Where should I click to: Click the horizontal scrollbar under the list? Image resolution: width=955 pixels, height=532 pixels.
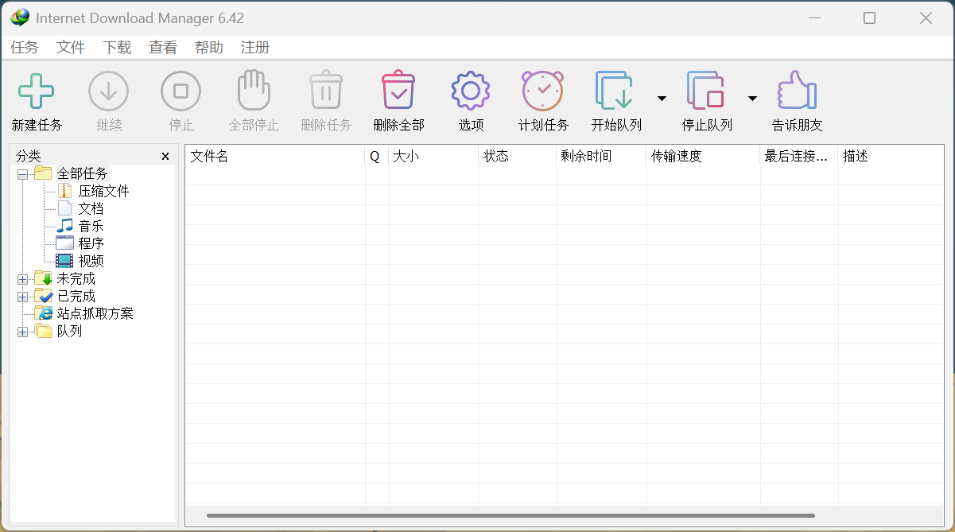point(509,515)
